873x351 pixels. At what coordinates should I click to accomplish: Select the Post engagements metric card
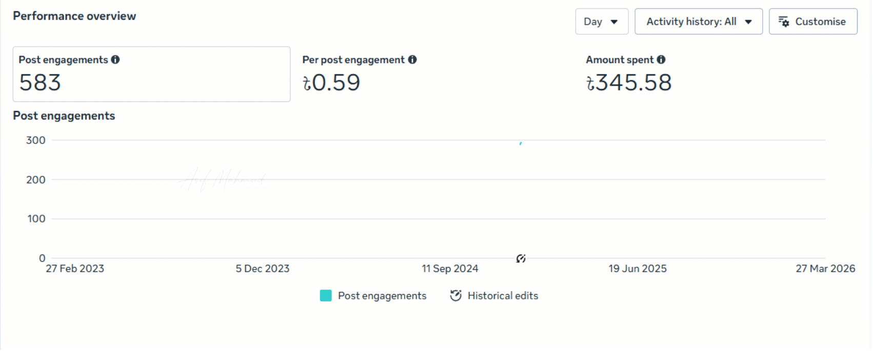tap(151, 74)
